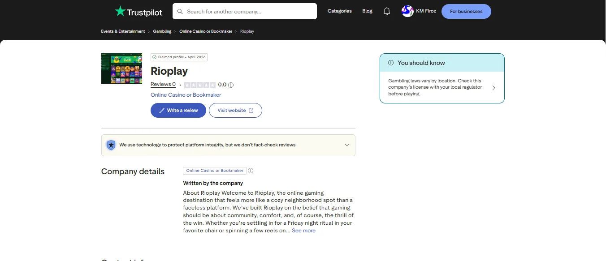Go to Online Casino or Bookmaker breadcrumb
Image resolution: width=606 pixels, height=261 pixels.
click(206, 31)
